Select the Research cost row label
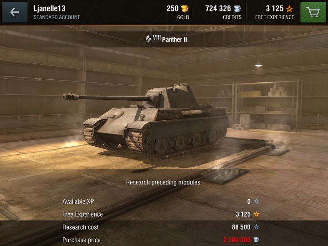Image resolution: width=328 pixels, height=246 pixels. [x=80, y=227]
